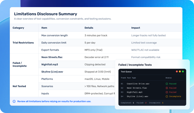The image size is (194, 113).
Task: Select Skyline (Live).wav in the Test Queue
Action: point(137,96)
